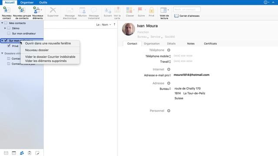The height and width of the screenshot is (156, 278).
Task: Click the Travail phone number field
Action: tap(183, 61)
